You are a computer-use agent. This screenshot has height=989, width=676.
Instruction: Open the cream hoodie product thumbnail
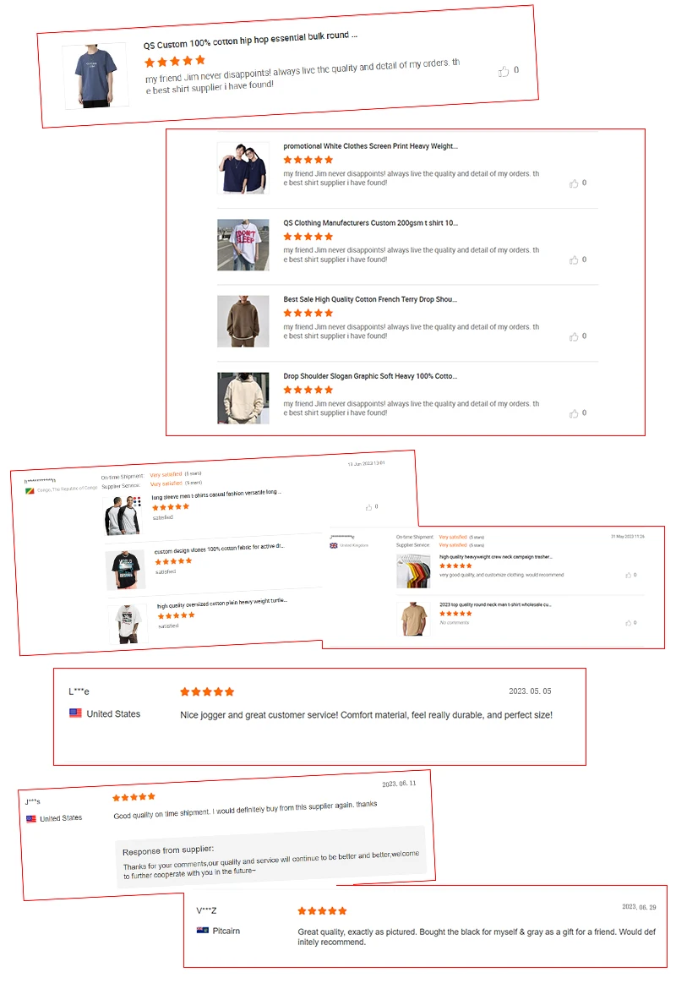point(243,398)
